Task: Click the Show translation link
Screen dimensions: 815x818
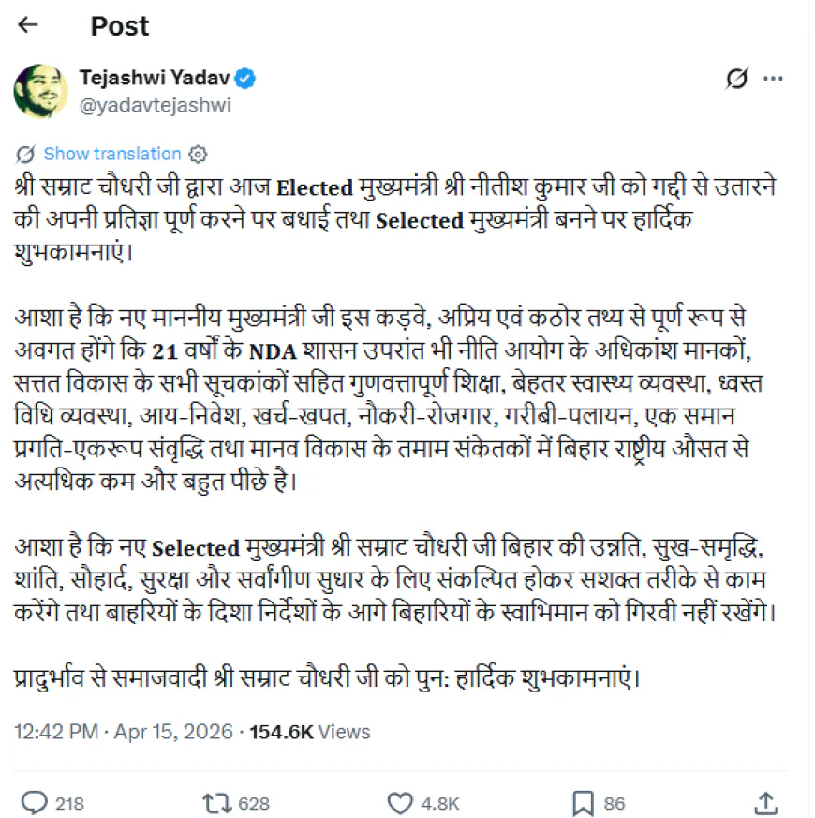Action: [112, 154]
